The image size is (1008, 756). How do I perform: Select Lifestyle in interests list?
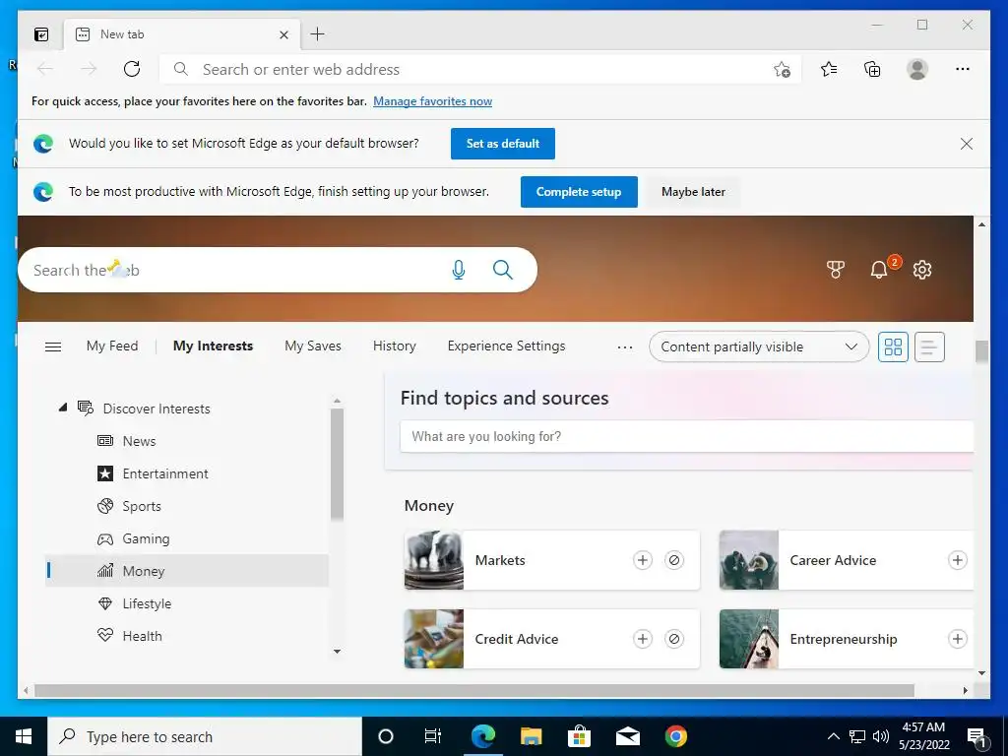click(x=186, y=603)
